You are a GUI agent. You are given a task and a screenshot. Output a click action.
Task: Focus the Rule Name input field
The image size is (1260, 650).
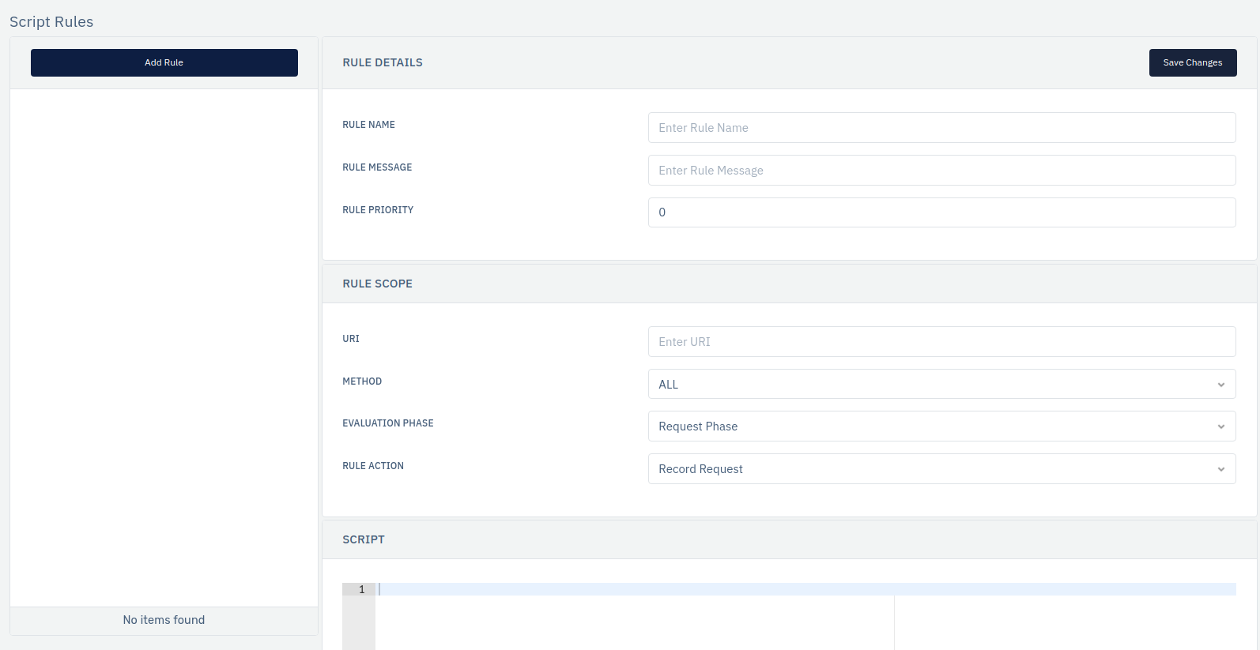click(x=941, y=127)
